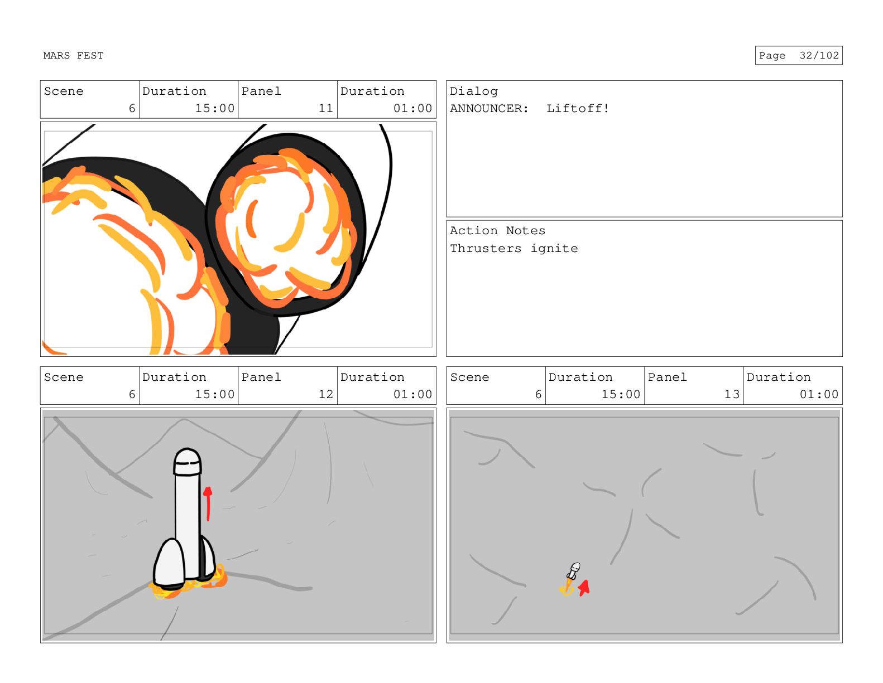Viewport: 883px width, 683px height.
Task: Select panel 11 thruster flames thumbnail
Action: coord(238,239)
